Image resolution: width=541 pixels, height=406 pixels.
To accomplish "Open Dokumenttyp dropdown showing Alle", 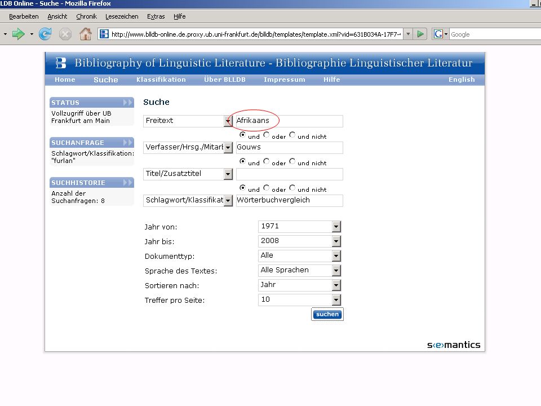I will pyautogui.click(x=336, y=256).
